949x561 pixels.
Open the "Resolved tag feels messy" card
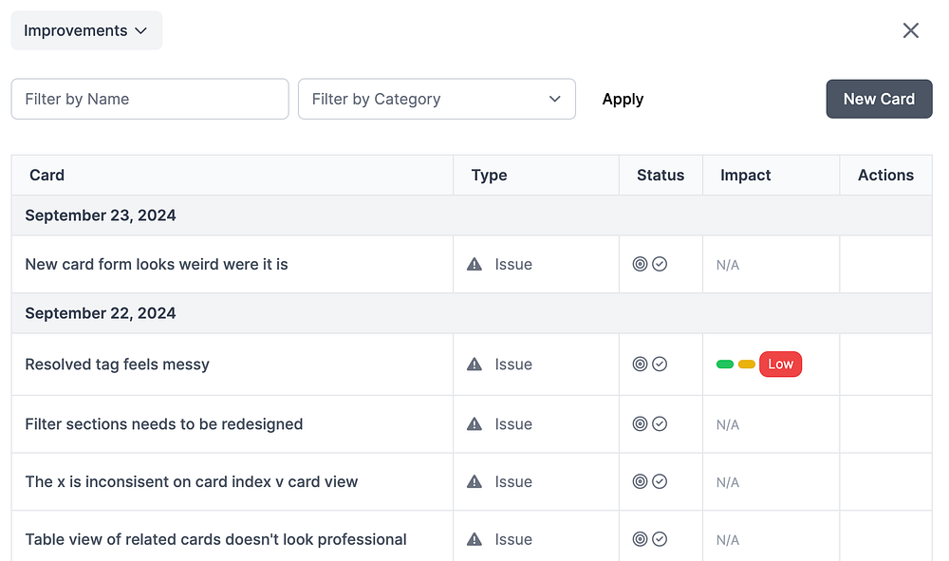pos(117,365)
